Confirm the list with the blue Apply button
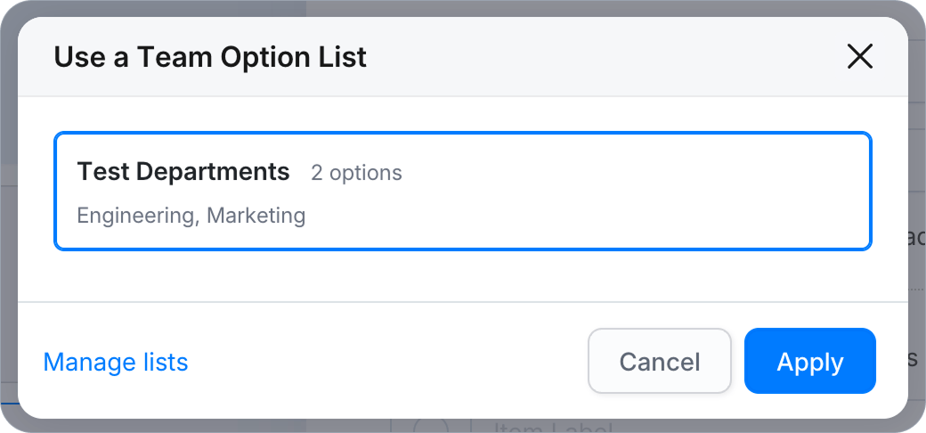Screen dimensions: 926x433 point(809,361)
